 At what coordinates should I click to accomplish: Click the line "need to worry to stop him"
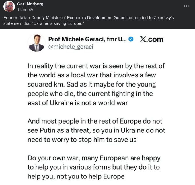(82, 140)
